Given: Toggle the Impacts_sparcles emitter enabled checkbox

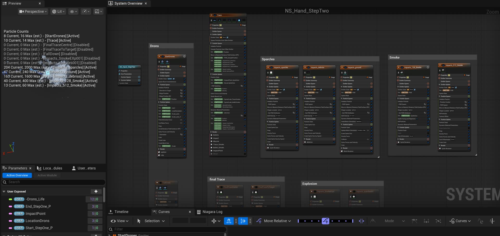Looking at the screenshot, I should point(271,67).
